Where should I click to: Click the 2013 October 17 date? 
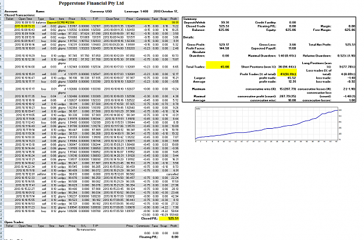(166, 12)
